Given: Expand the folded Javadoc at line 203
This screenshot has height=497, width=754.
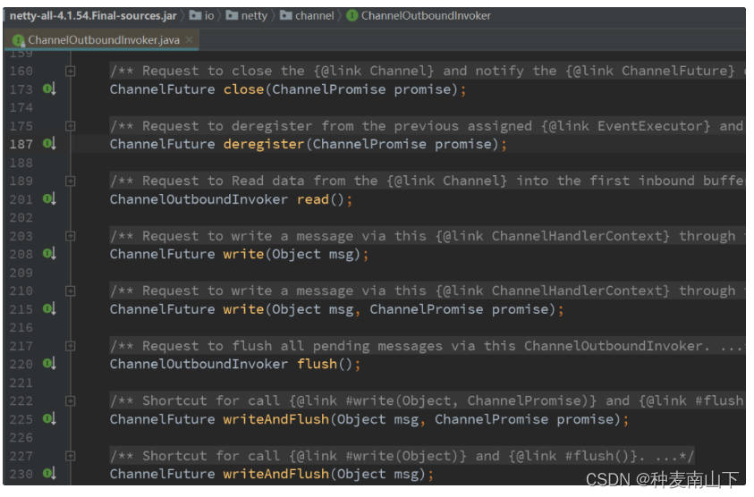Looking at the screenshot, I should point(70,236).
